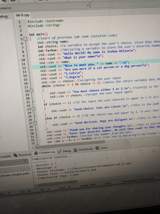Click the "Thank you for sharing your thoughts" line
The image size is (160, 214).
[x=90, y=129]
